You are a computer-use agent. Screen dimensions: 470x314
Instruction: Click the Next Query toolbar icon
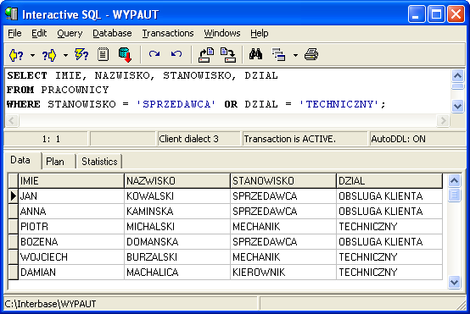[49, 55]
